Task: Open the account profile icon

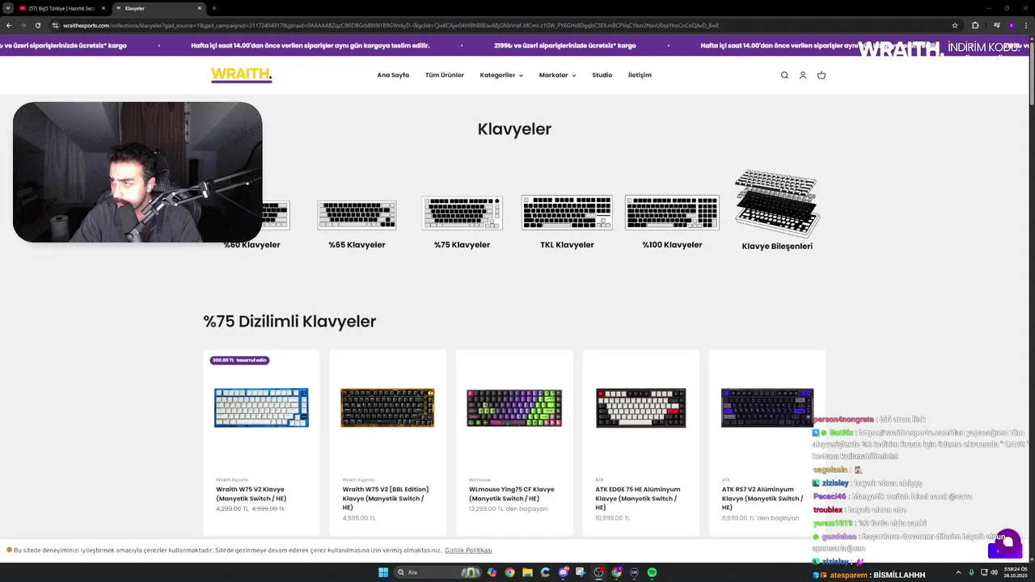Action: [803, 75]
